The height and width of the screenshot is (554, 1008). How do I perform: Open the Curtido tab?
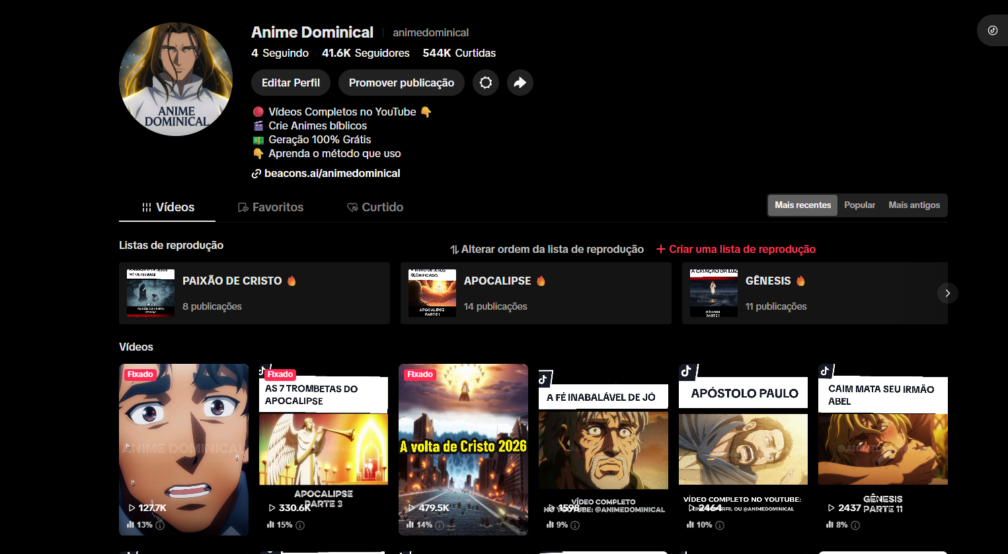(x=375, y=207)
